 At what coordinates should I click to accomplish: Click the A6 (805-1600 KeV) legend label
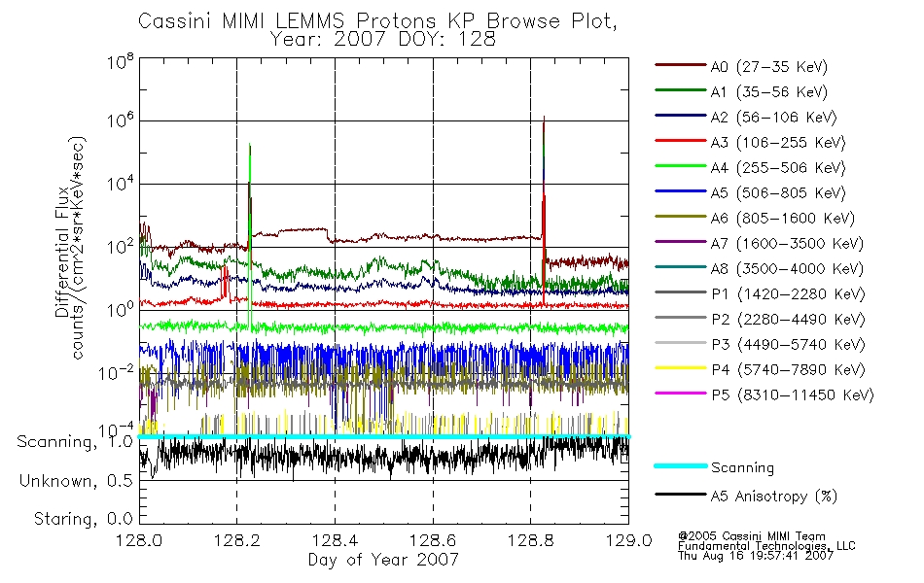783,219
